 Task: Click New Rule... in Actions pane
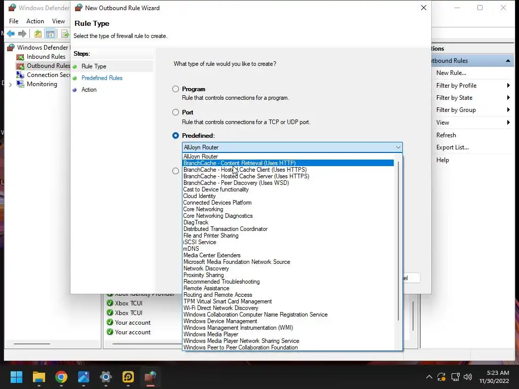click(x=451, y=73)
